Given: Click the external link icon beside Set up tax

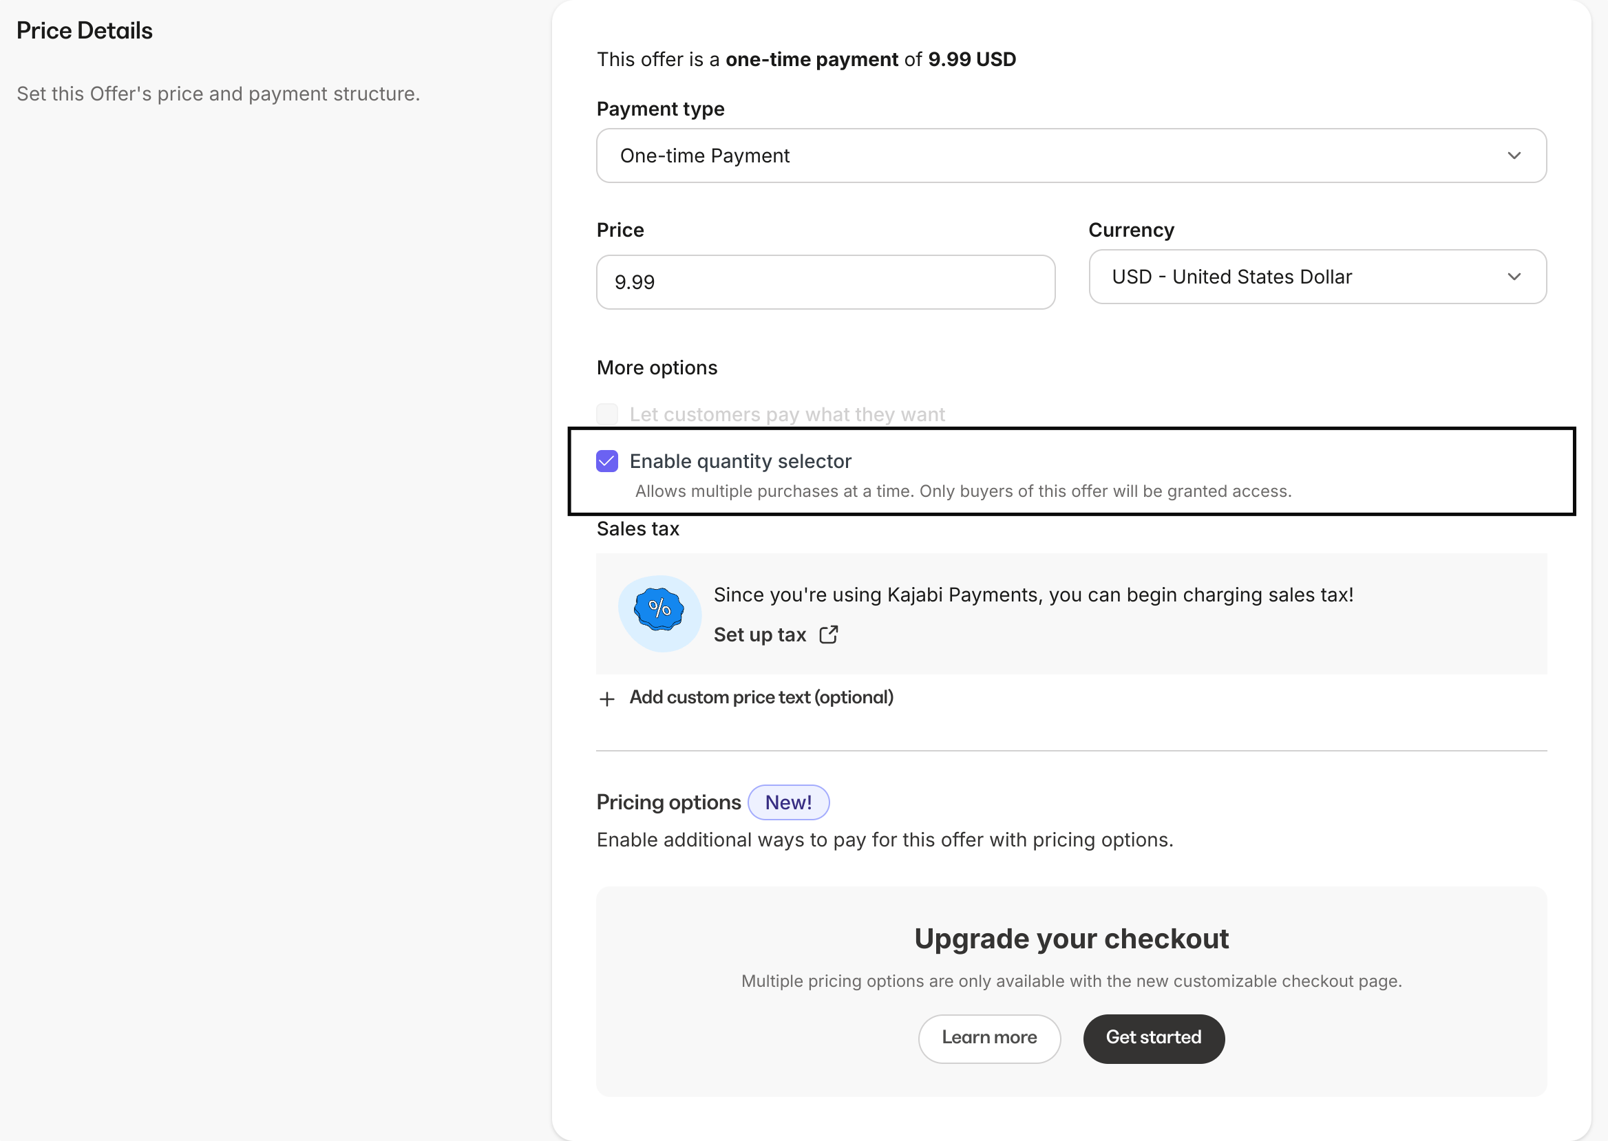Looking at the screenshot, I should click(x=829, y=635).
